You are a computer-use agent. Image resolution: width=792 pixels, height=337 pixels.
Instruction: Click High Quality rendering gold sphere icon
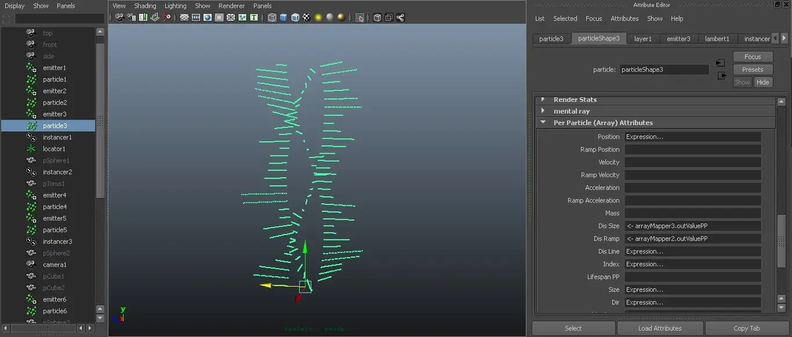341,17
